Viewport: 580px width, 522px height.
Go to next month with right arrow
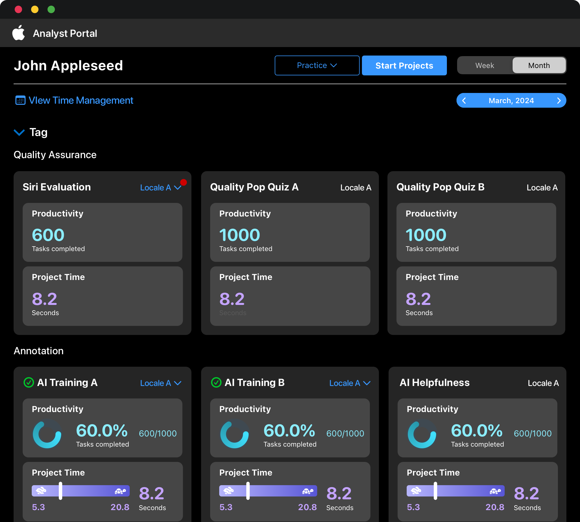click(558, 100)
